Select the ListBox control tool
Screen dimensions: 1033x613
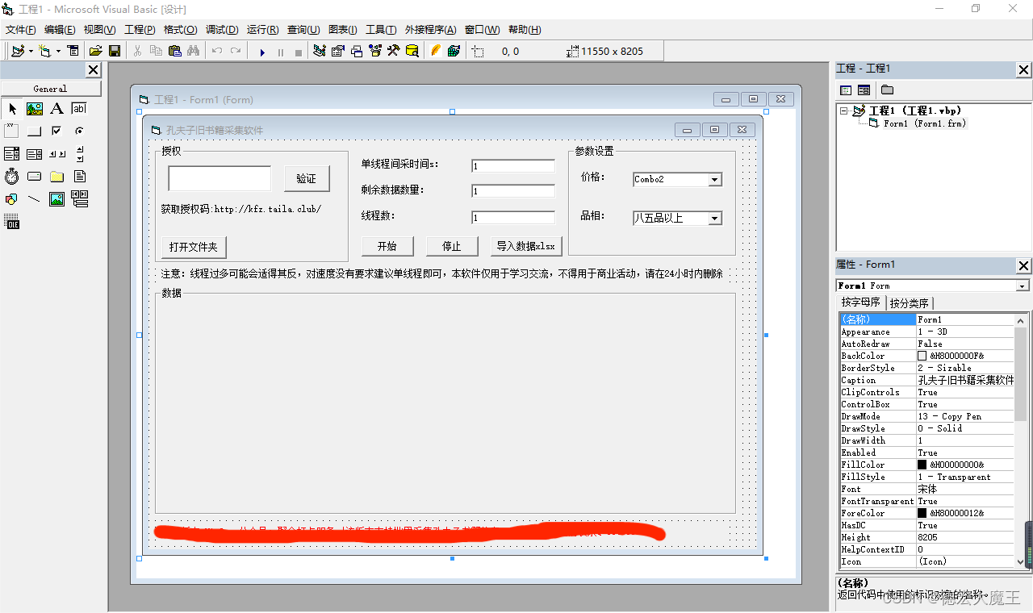coord(34,153)
